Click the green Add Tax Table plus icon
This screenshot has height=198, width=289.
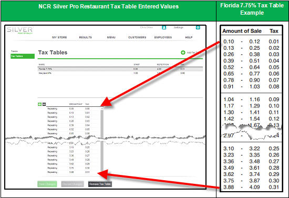click(183, 52)
